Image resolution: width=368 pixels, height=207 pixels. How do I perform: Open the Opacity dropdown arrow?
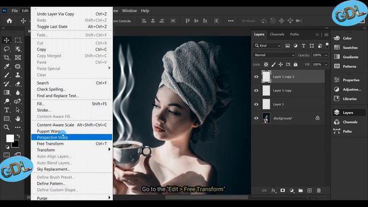click(x=326, y=55)
